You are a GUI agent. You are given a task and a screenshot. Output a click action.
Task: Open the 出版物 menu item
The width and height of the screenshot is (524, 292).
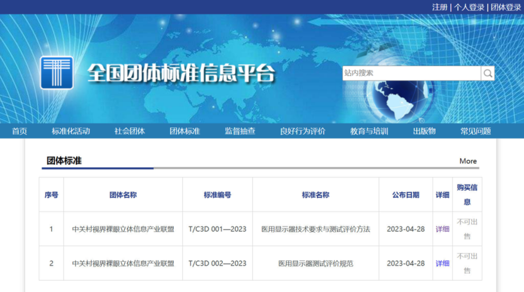click(x=425, y=131)
